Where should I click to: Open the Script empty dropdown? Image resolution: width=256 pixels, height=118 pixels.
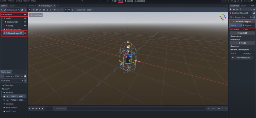pos(249,53)
